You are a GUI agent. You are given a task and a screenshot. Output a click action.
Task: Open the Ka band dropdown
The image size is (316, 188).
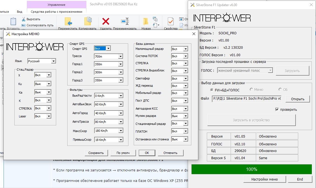(x=49, y=92)
